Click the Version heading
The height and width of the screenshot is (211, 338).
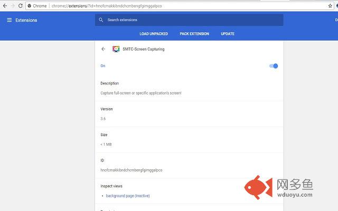coord(107,109)
